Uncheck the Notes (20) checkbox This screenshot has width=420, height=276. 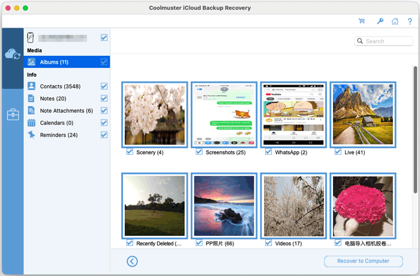click(x=104, y=98)
